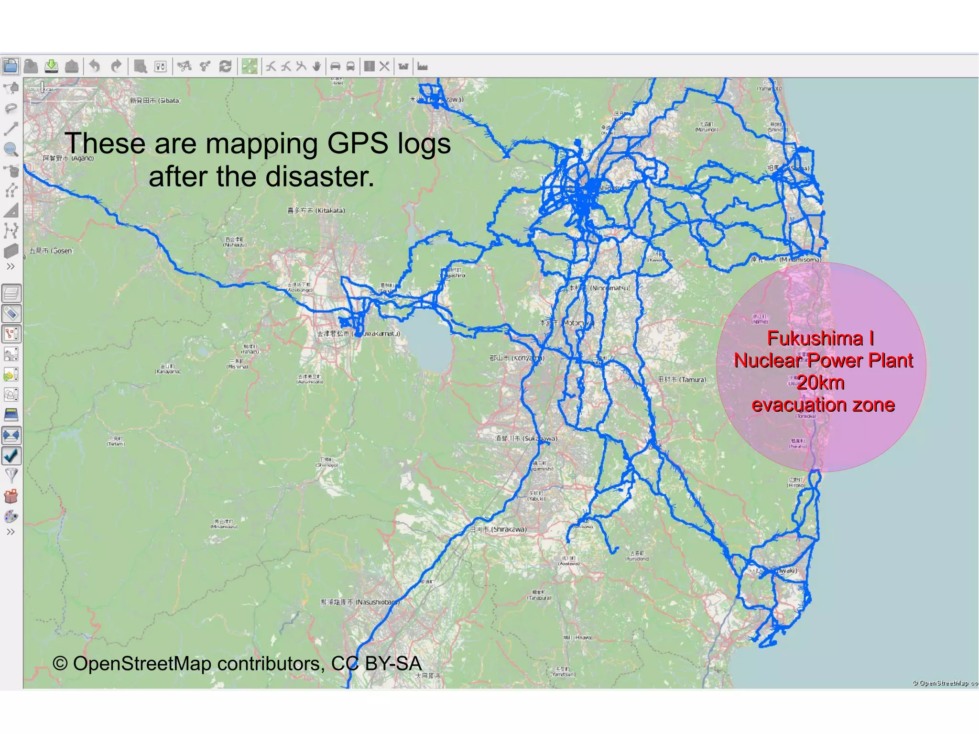Expand hidden panel toggles with lower chevrons
The height and width of the screenshot is (734, 979).
coord(11,532)
